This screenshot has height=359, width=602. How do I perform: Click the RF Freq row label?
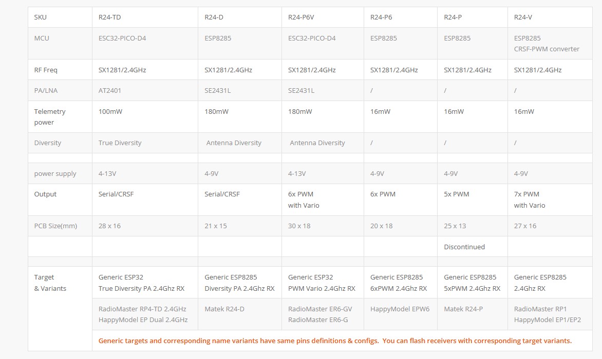pos(46,70)
